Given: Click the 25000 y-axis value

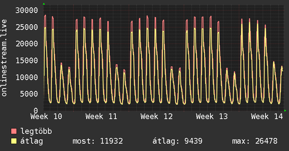Looking at the screenshot, I should tap(27, 27).
